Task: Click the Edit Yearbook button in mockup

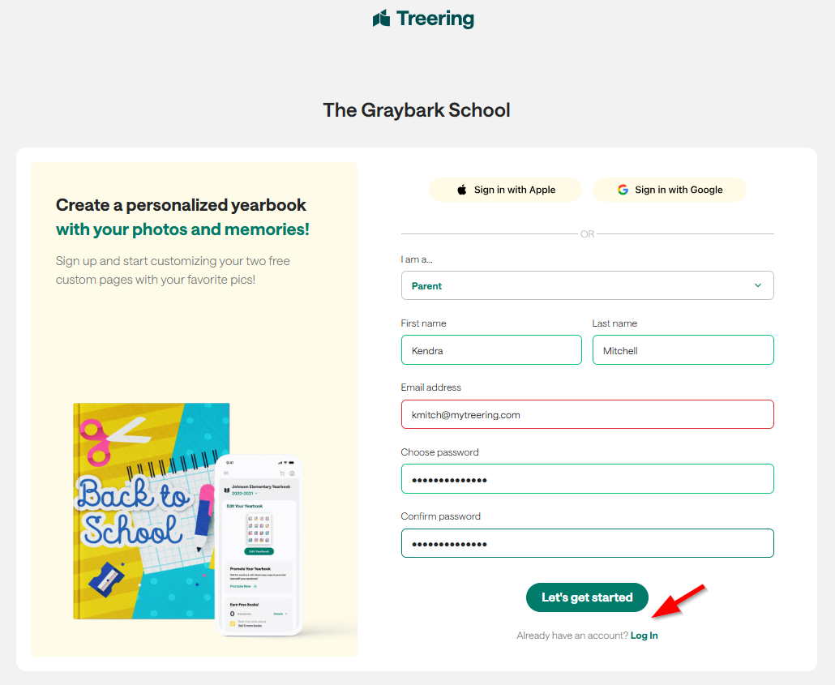Action: [259, 551]
